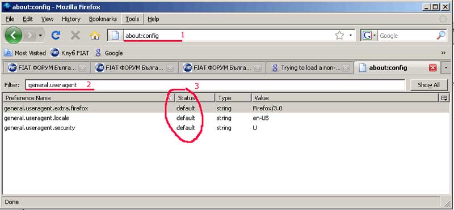Open the Most Visited bookmarks folder
454x210 pixels.
[x=25, y=53]
